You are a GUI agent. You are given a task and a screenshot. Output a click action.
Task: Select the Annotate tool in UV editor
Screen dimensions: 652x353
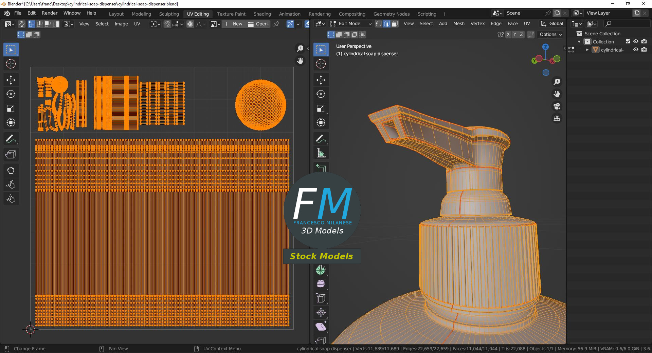pos(11,139)
